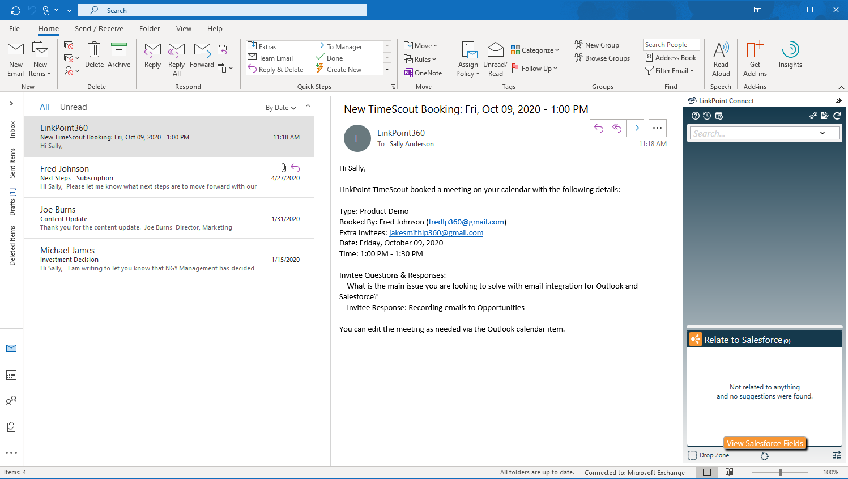Adjust the zoom slider in status bar
848x479 pixels.
click(x=780, y=472)
